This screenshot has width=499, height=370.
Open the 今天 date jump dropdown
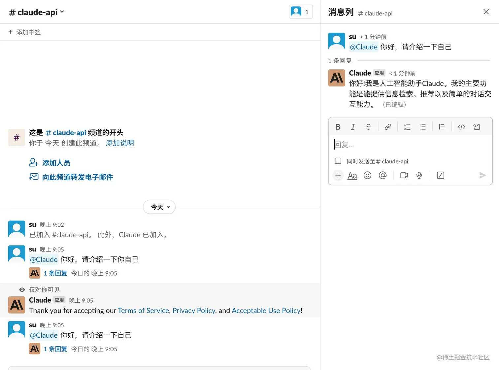pos(159,207)
